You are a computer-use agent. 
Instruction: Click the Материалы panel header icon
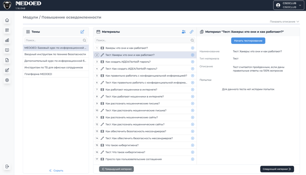tap(98, 32)
